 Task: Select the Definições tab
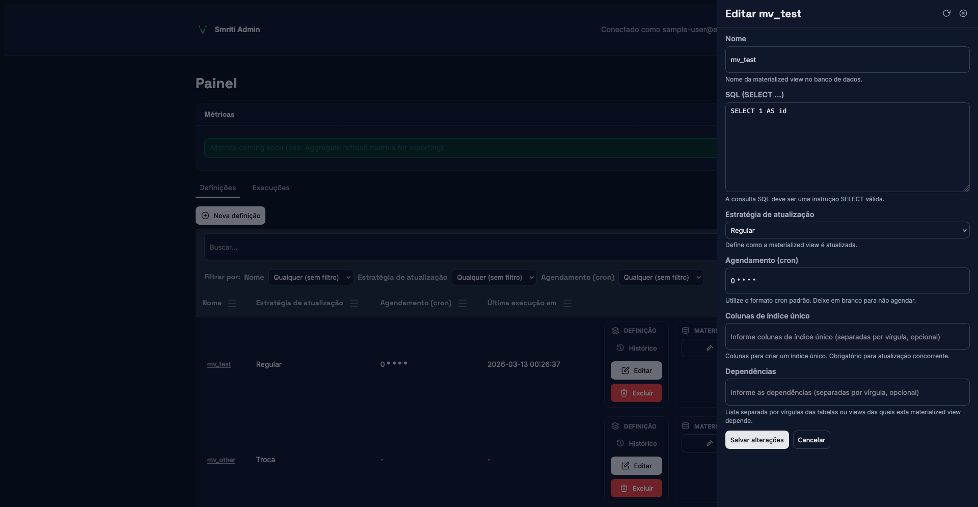pyautogui.click(x=218, y=188)
